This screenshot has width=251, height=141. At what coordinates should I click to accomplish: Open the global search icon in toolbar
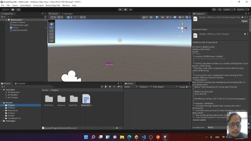click(220, 9)
